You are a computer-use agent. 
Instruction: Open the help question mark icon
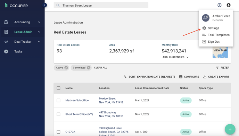(219, 5)
